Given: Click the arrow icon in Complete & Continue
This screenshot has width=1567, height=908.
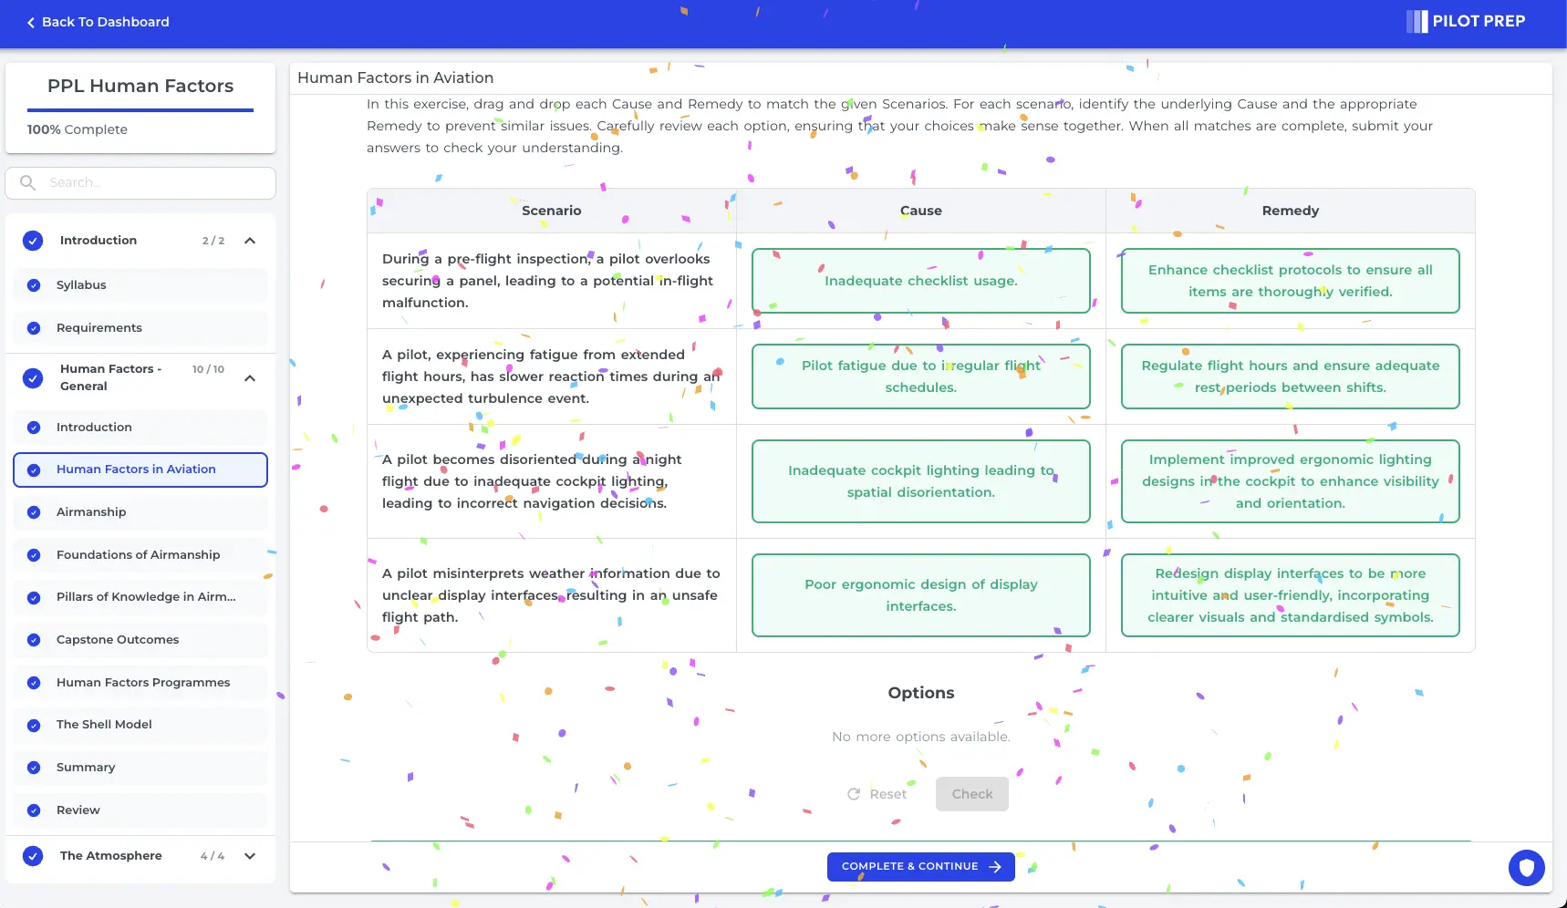Looking at the screenshot, I should point(995,867).
